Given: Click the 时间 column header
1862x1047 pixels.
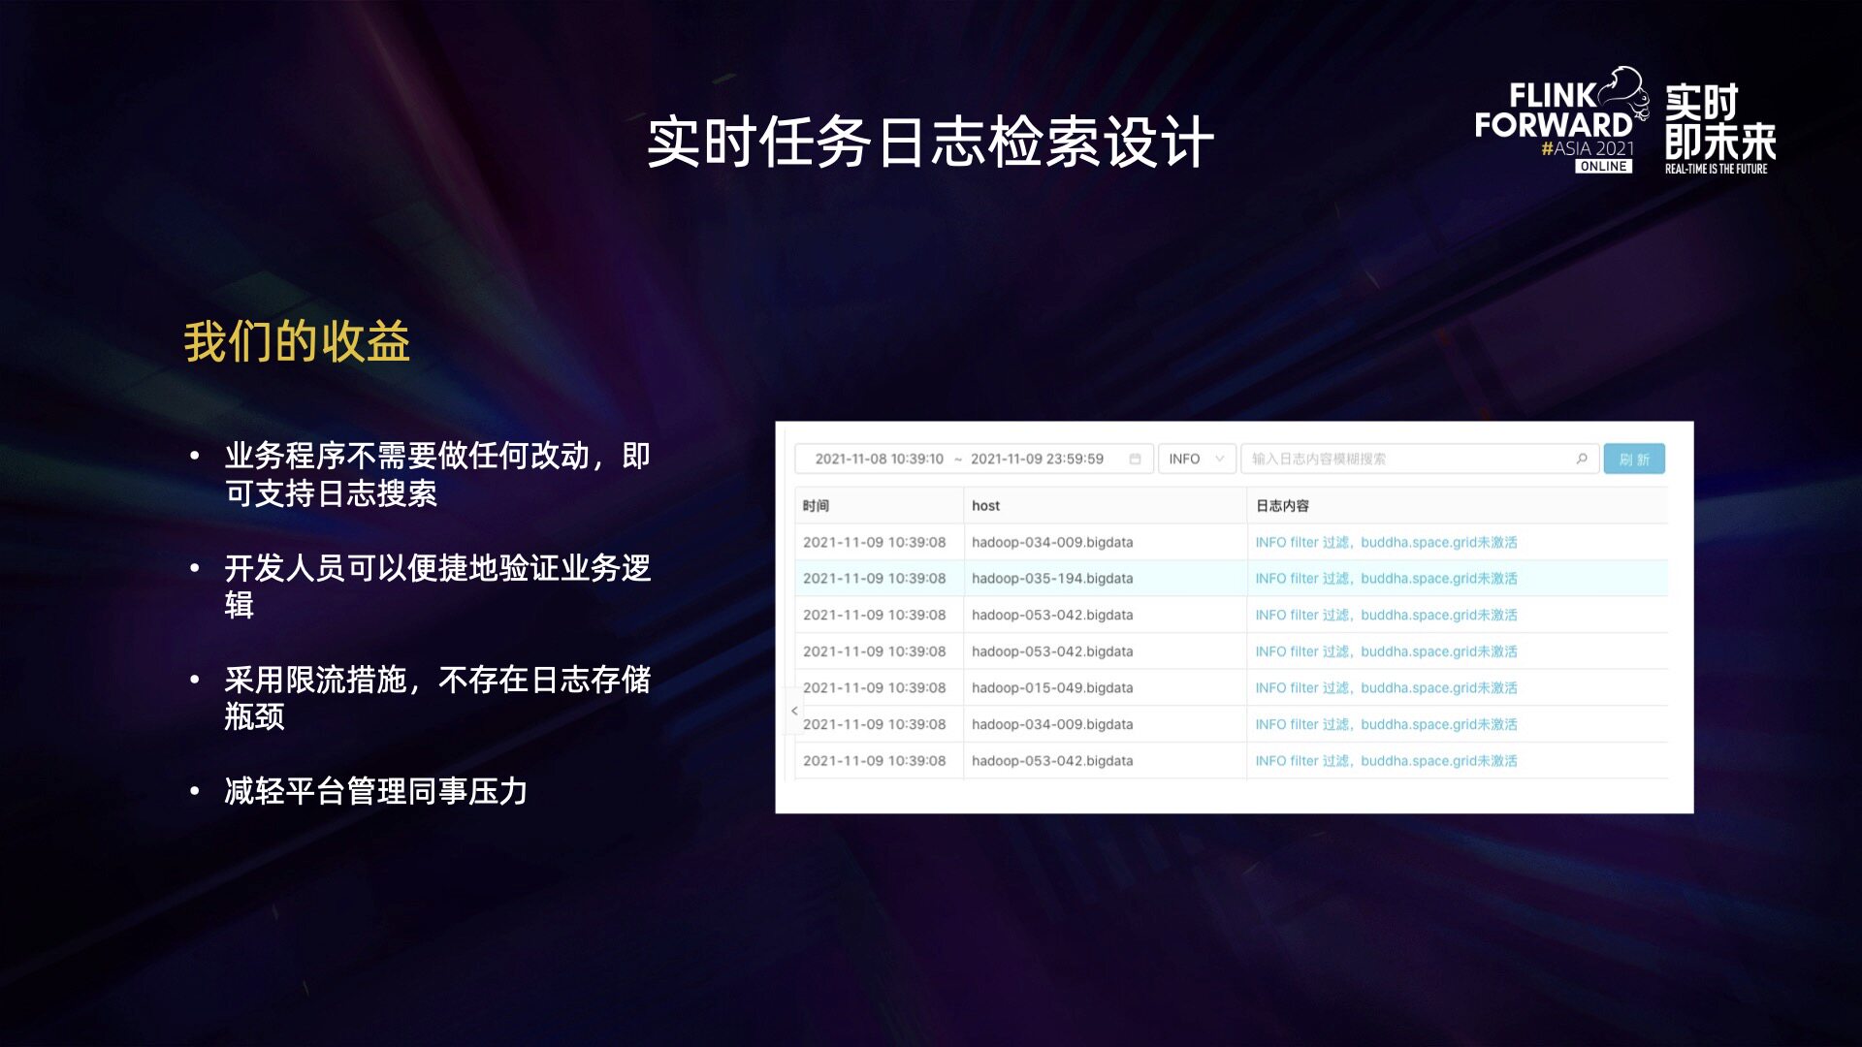Looking at the screenshot, I should [816, 505].
